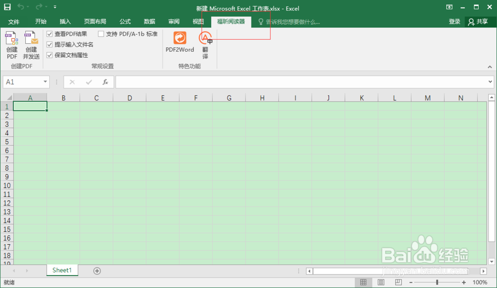Open Ribbon Display Options icon
497x288 pixels.
(449, 7)
